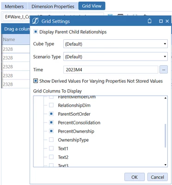
Task: Uncheck the PercentOwnership column checkbox
Action: 51,131
